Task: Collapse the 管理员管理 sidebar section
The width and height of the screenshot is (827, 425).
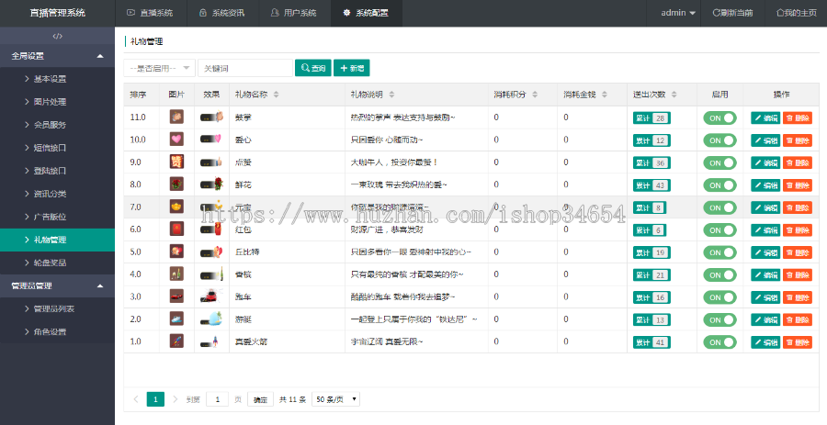Action: tap(58, 285)
